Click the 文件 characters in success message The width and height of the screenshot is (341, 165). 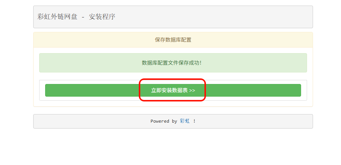tap(173, 63)
